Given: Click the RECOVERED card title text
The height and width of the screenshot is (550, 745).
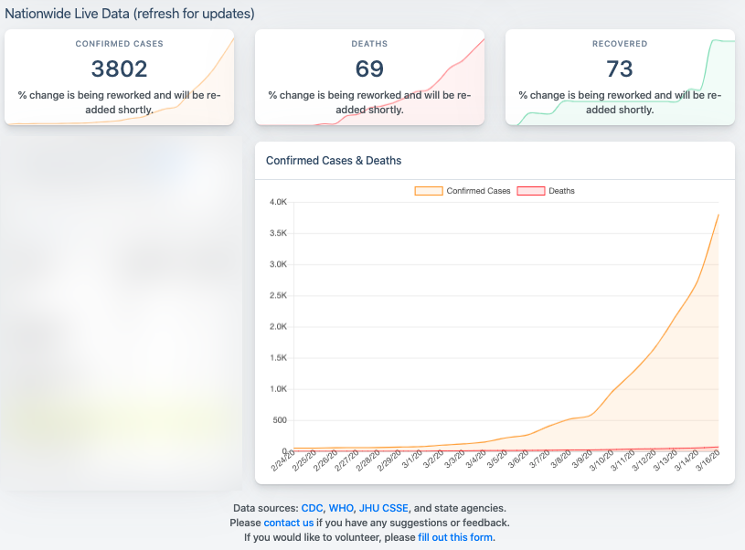Looking at the screenshot, I should (620, 43).
